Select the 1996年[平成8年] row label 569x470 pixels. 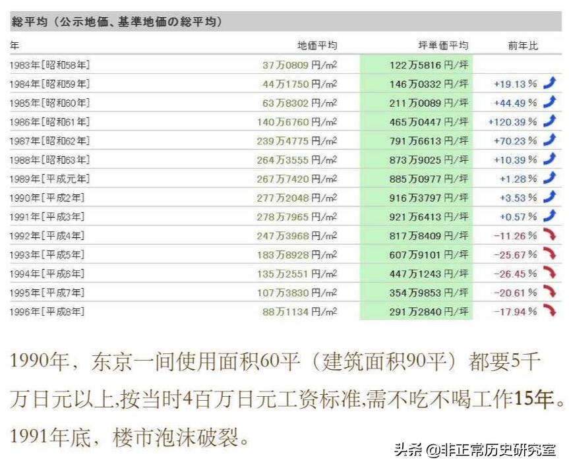[x=47, y=311]
